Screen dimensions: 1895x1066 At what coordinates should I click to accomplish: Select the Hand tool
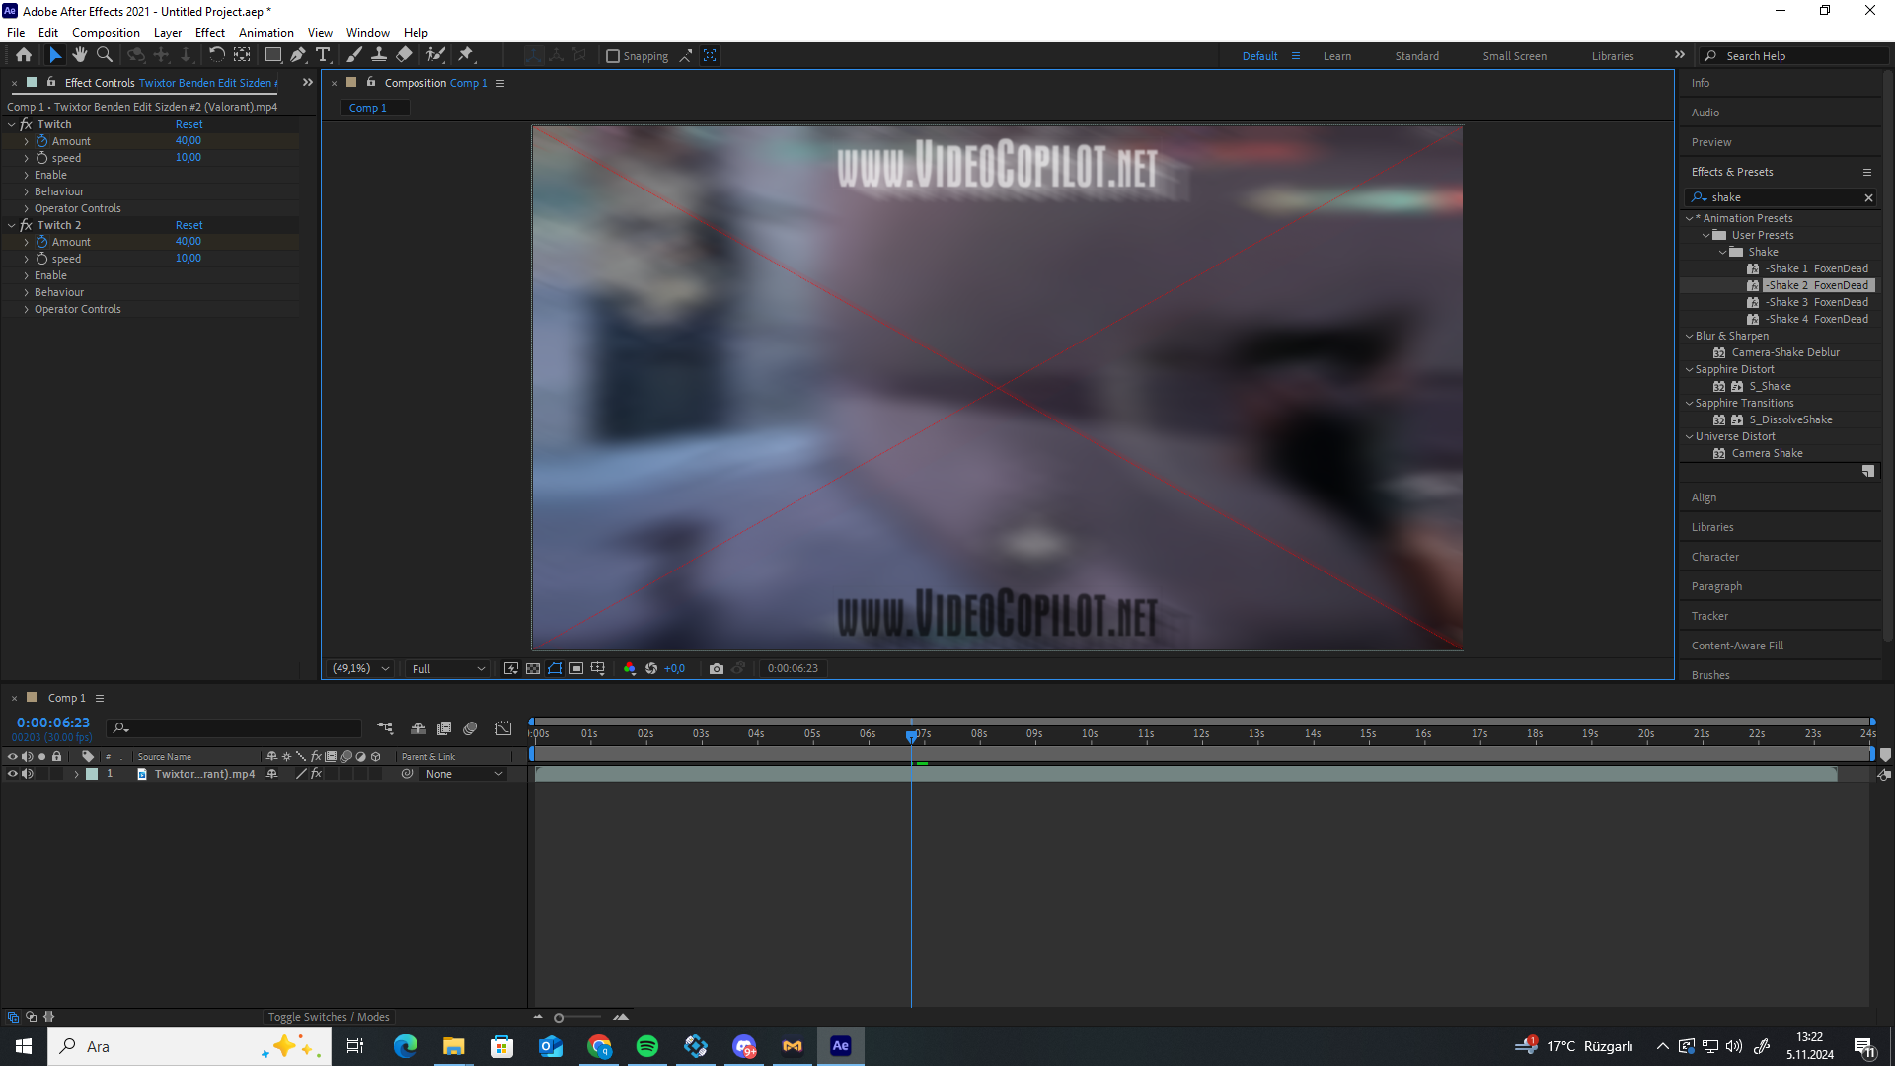coord(80,56)
